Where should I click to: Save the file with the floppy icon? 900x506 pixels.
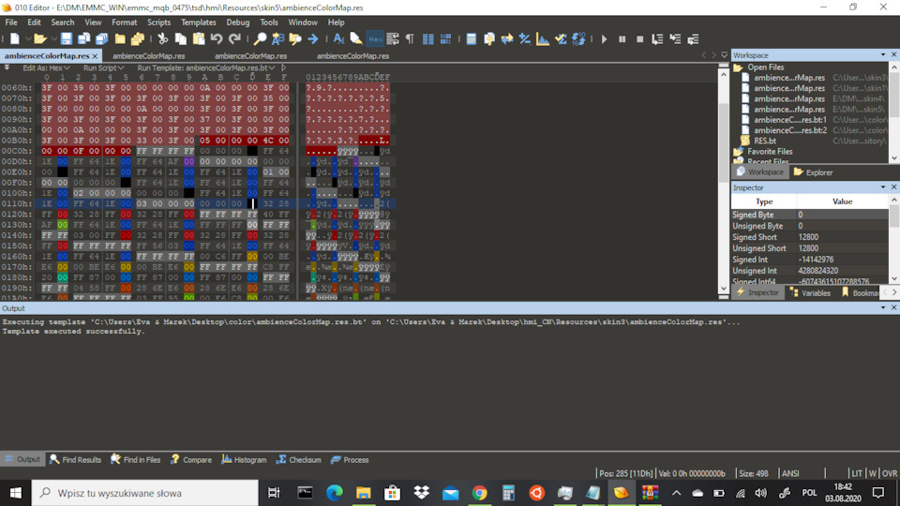point(66,39)
